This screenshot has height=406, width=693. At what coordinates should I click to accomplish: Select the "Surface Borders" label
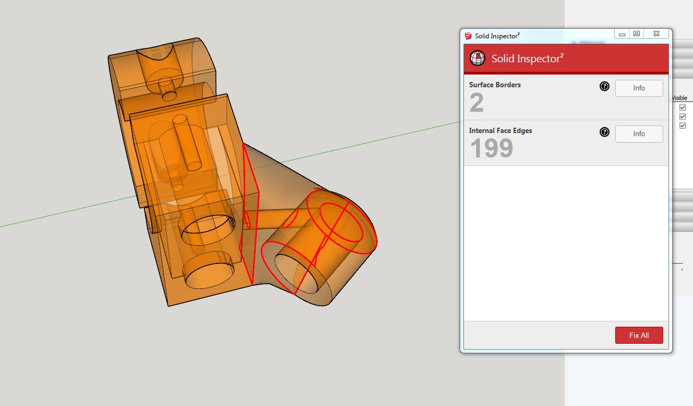495,85
